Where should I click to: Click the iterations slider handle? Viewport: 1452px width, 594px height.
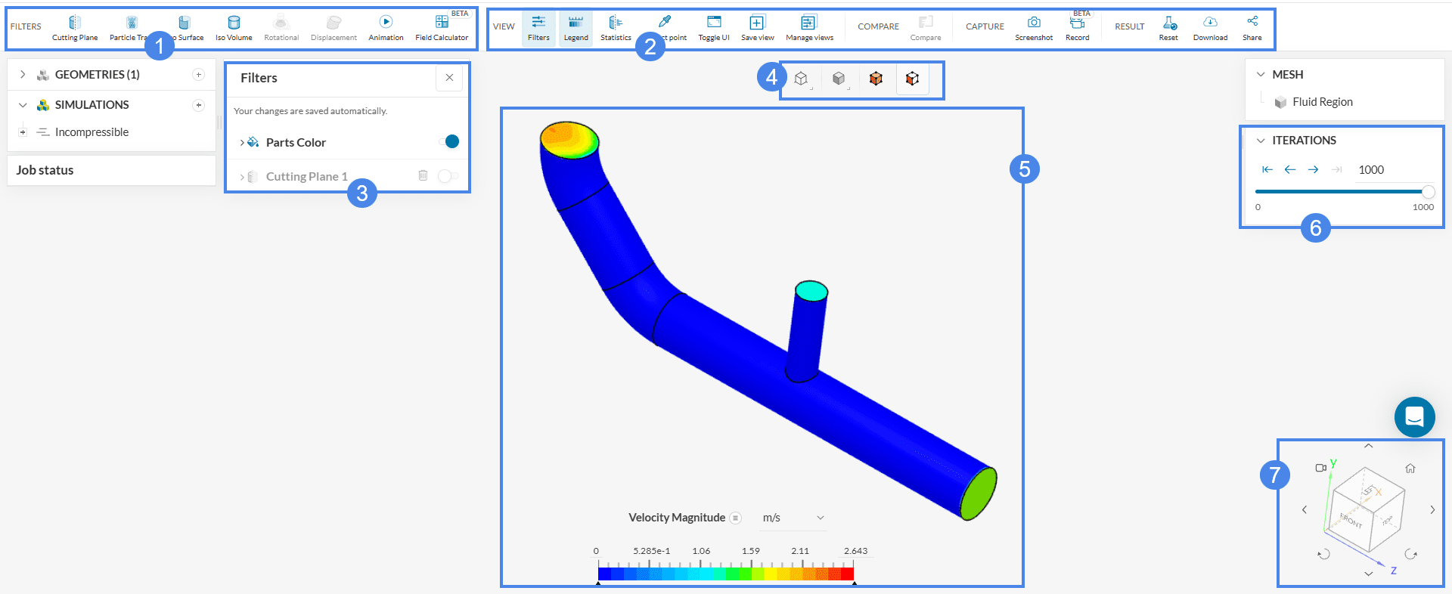point(1428,192)
